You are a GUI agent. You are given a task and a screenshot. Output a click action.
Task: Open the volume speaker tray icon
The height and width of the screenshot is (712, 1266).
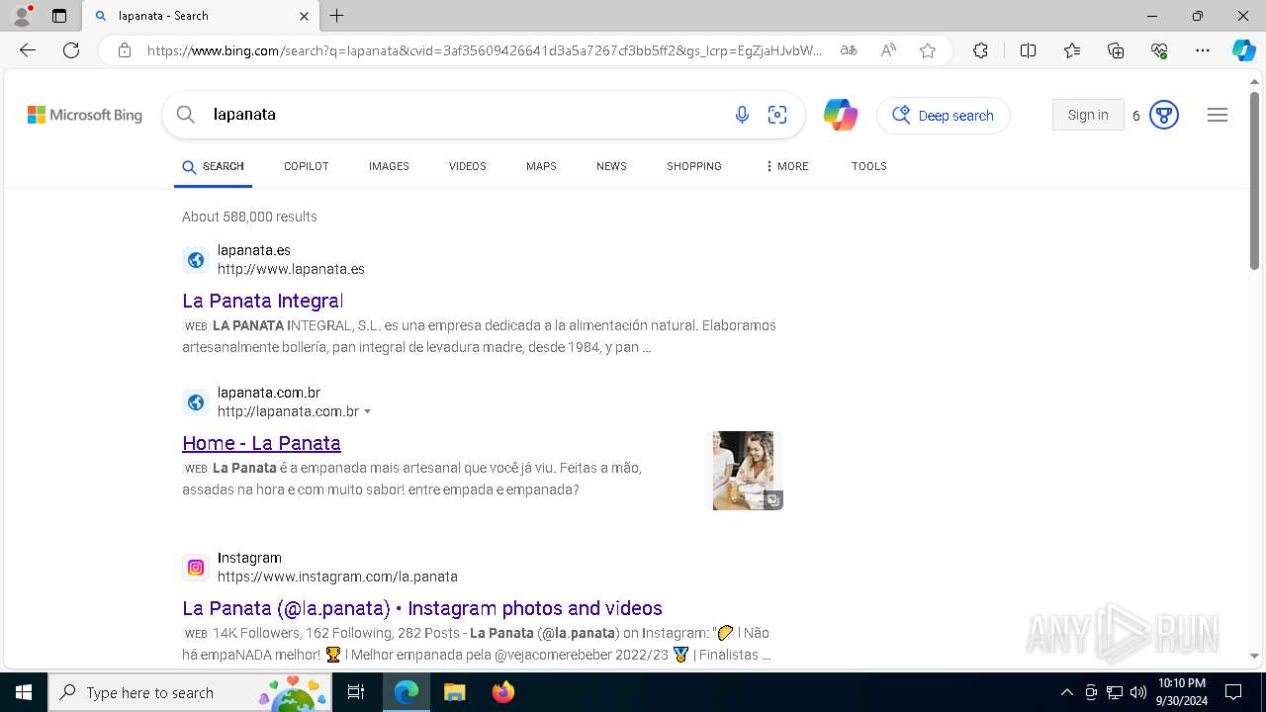[x=1138, y=692]
